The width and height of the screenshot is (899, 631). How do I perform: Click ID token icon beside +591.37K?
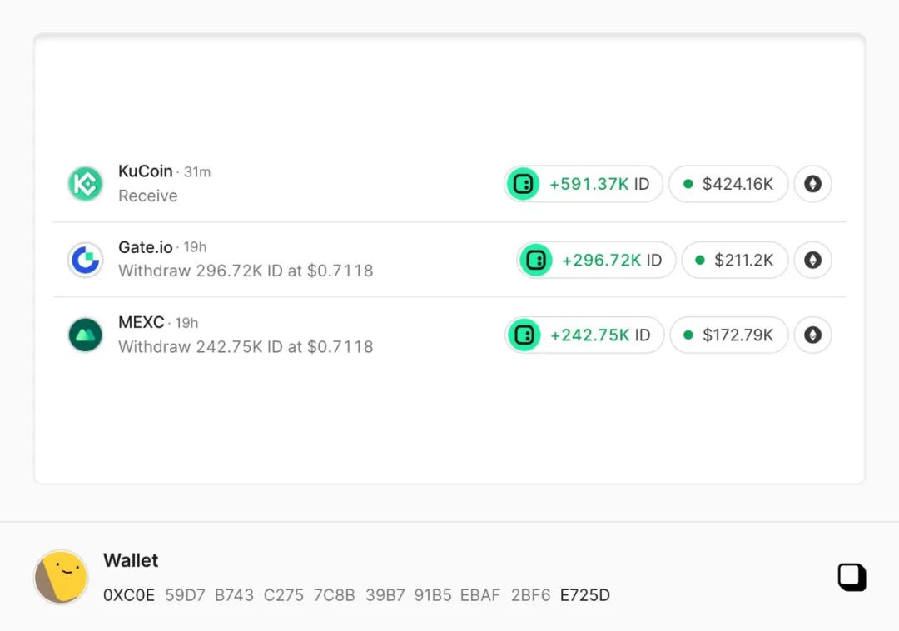(524, 184)
